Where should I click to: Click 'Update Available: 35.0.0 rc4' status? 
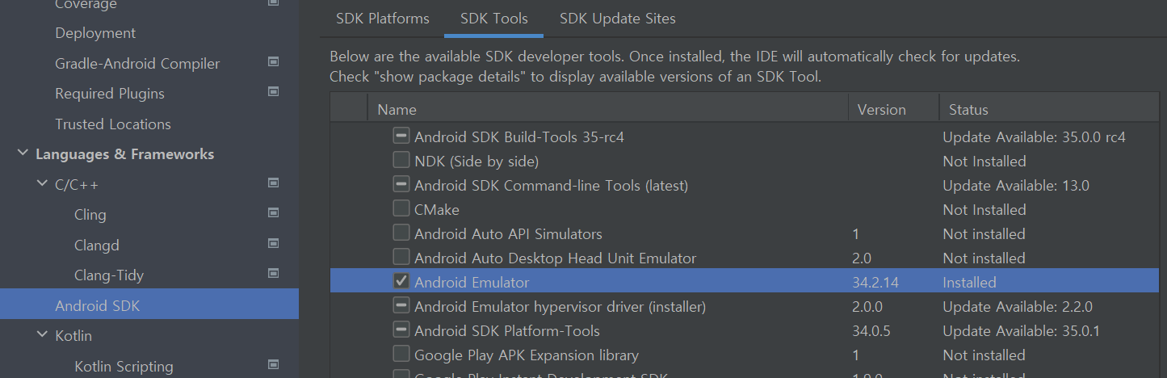pos(1034,136)
